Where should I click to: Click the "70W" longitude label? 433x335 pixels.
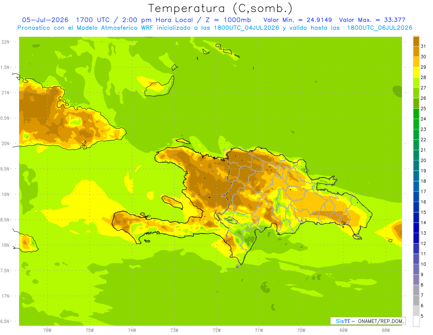pos(301,330)
